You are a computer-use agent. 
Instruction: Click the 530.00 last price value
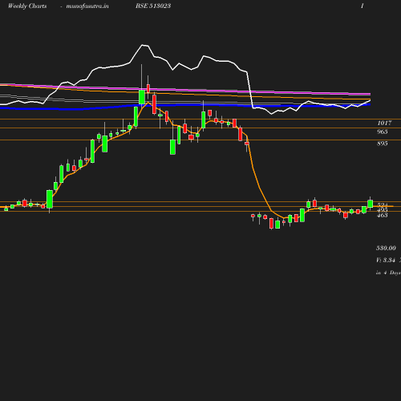386,248
